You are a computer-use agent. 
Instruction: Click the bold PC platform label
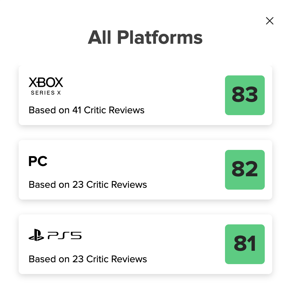point(38,161)
